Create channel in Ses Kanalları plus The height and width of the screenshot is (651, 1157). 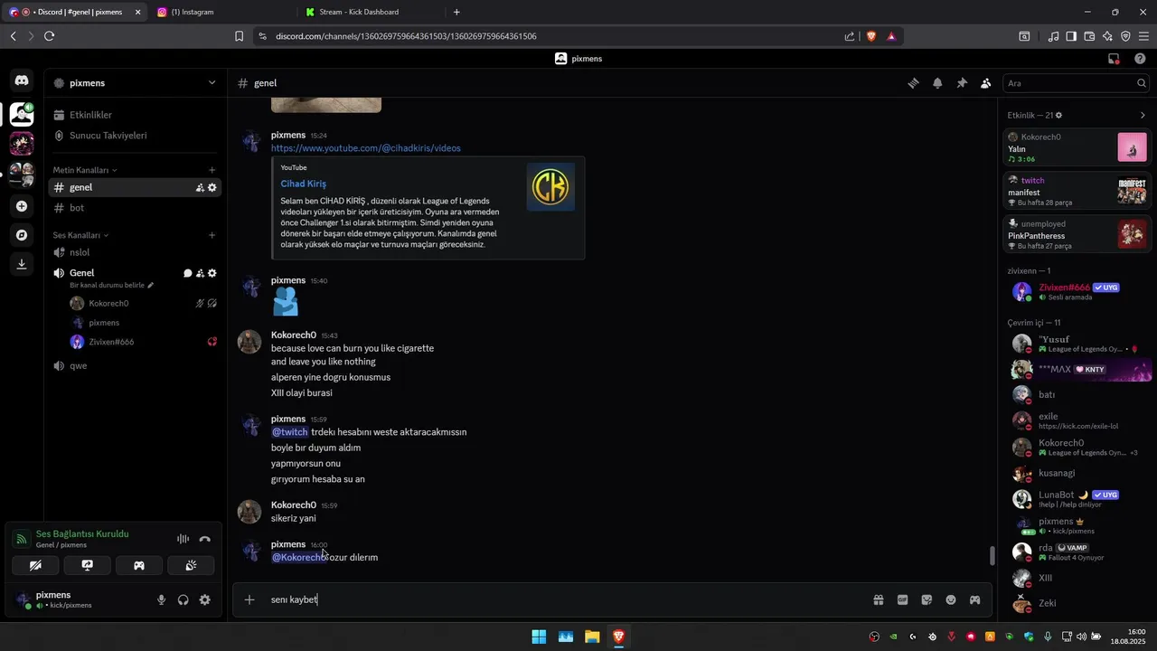coord(212,235)
